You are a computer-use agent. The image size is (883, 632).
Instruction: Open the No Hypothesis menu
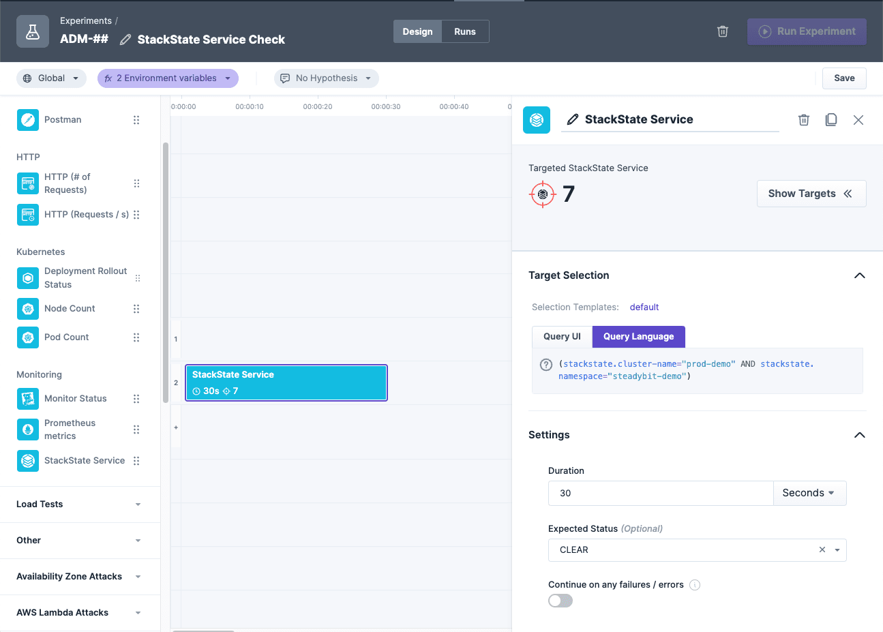[x=326, y=78]
